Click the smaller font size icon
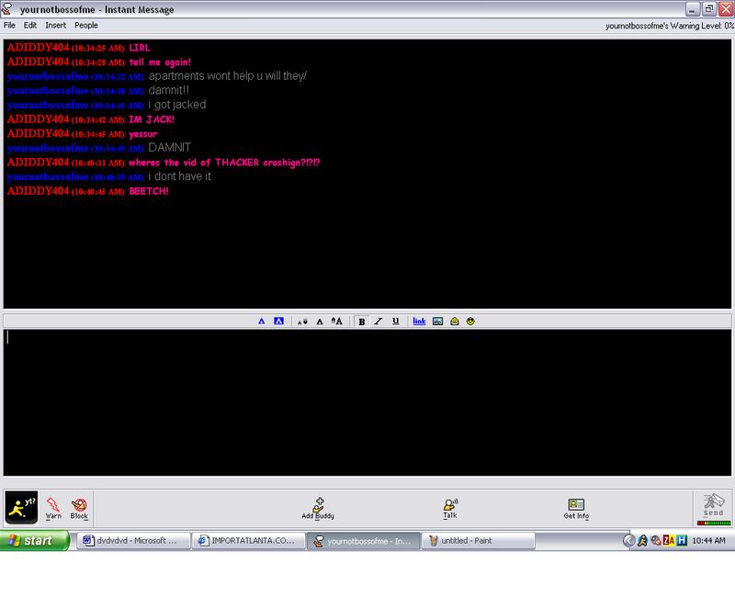 coord(302,321)
